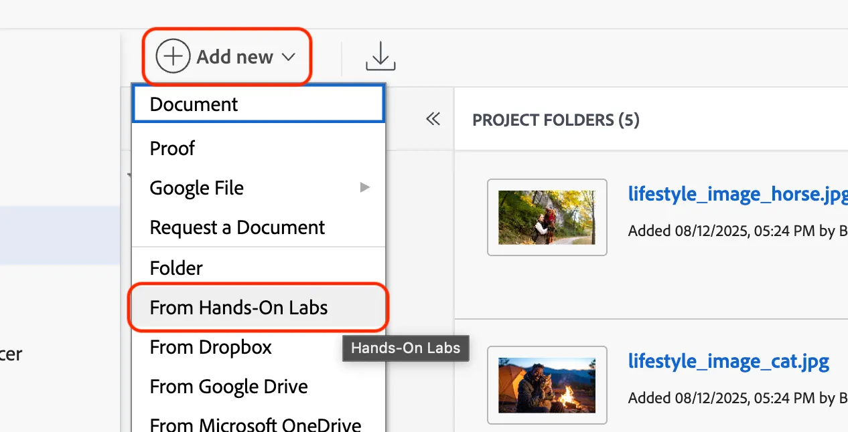
Task: Select Document from the Add new menu
Action: tap(259, 104)
